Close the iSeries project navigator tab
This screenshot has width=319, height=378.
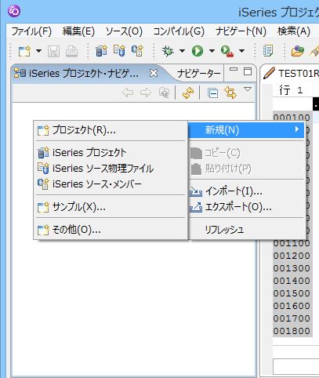(154, 73)
